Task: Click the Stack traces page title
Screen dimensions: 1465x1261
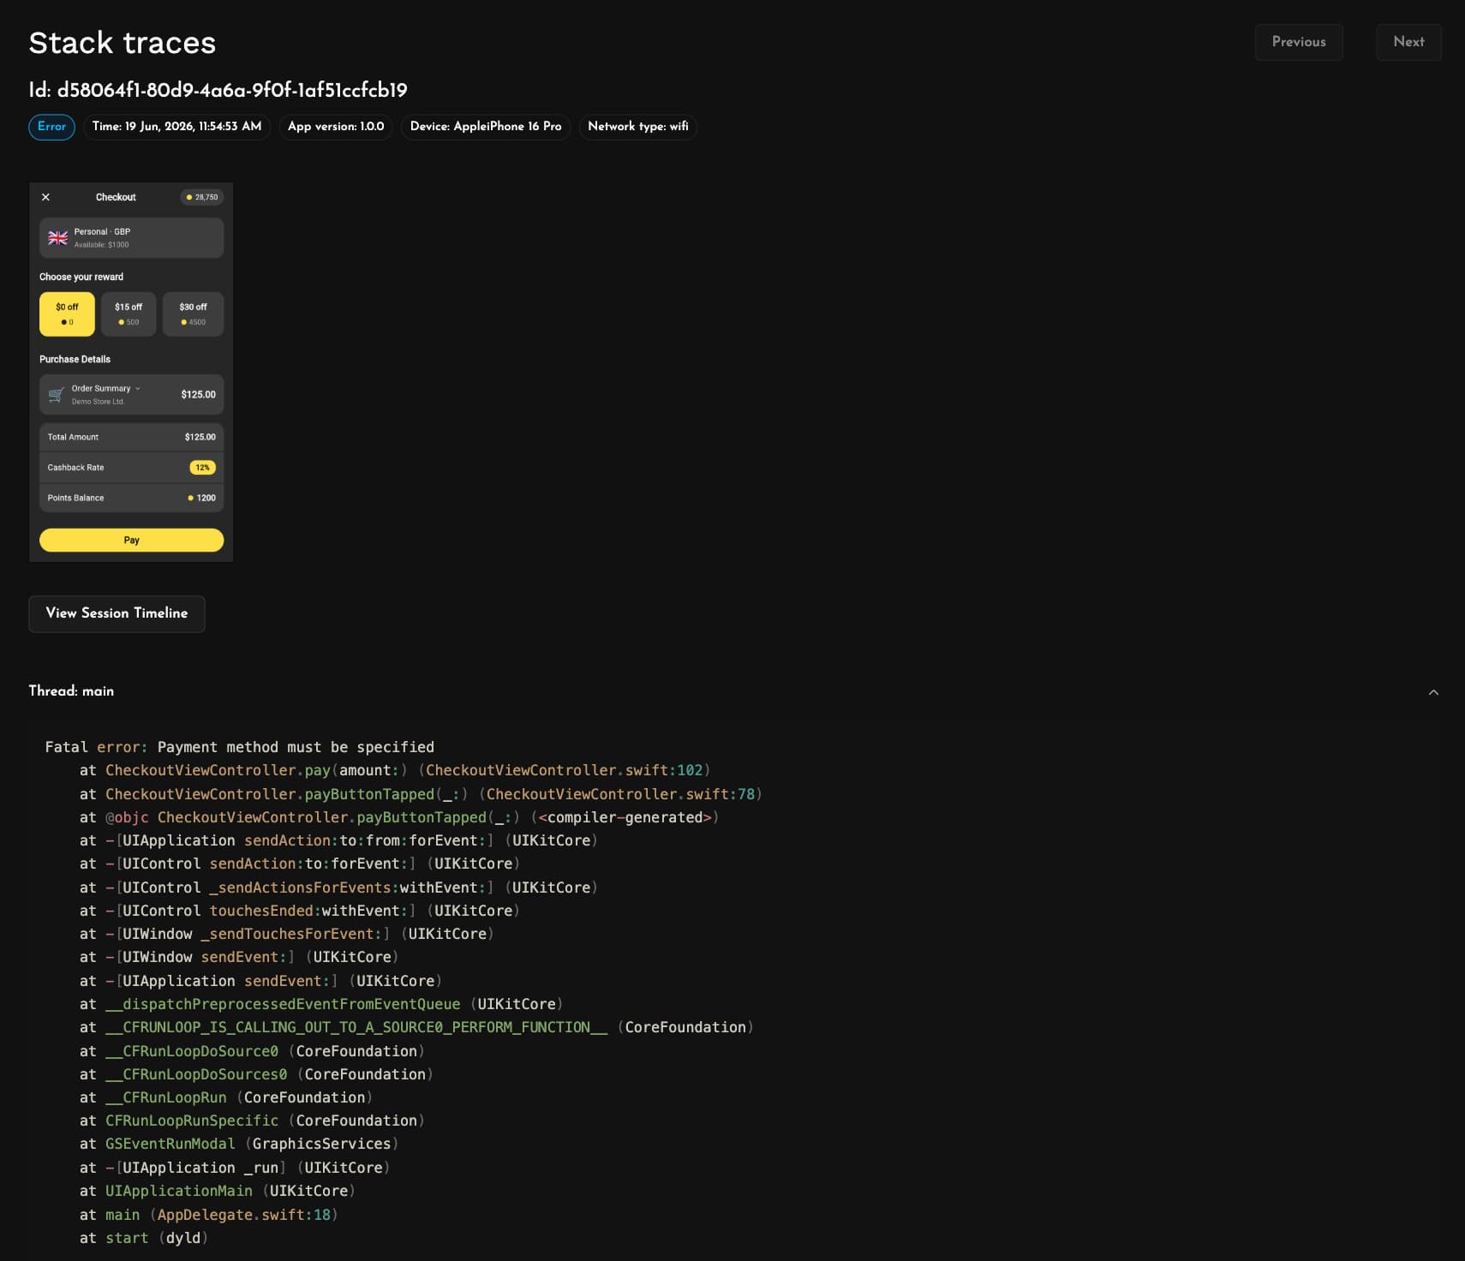Action: click(123, 43)
